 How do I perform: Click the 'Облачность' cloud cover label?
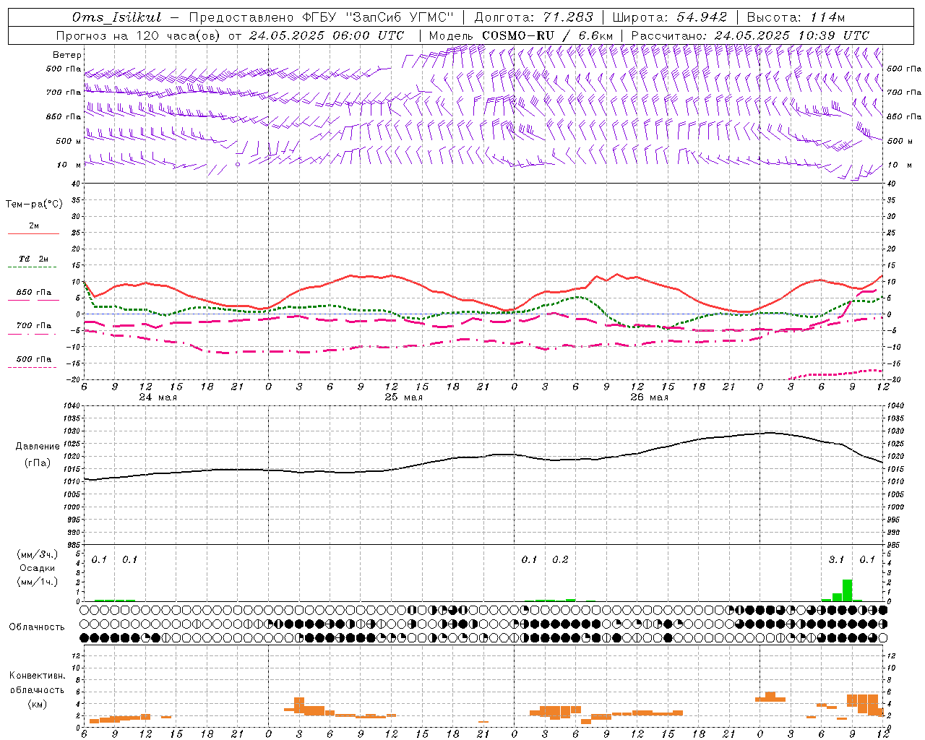point(37,627)
